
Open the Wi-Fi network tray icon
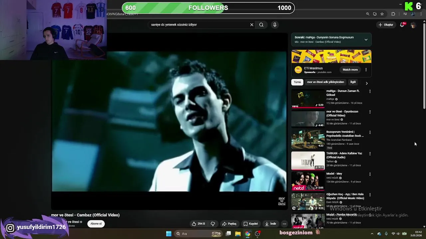pos(393,234)
